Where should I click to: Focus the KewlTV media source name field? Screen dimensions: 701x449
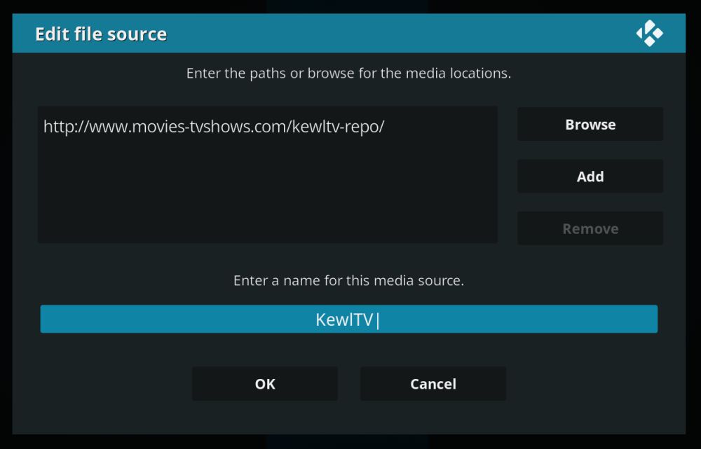348,319
